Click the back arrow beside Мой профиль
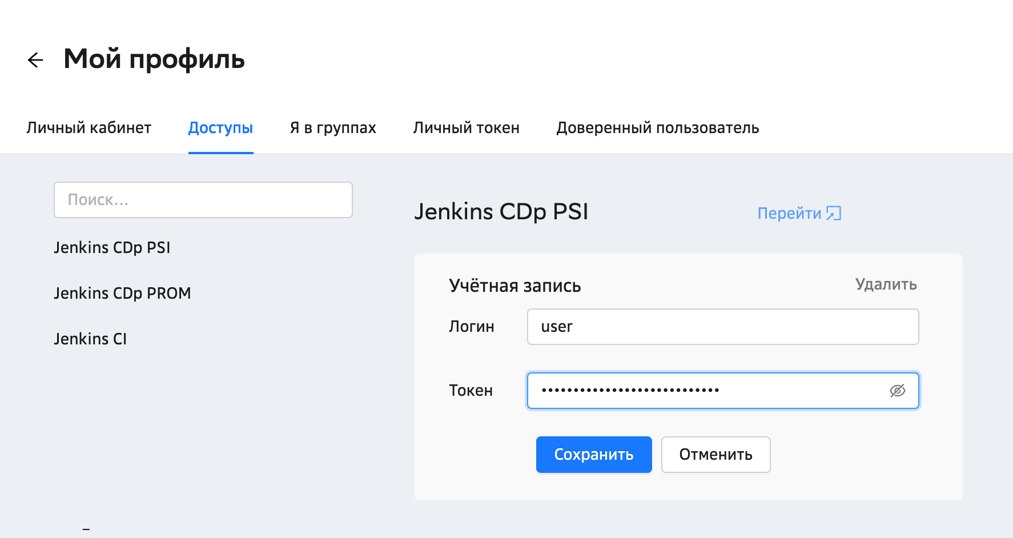1013x538 pixels. (x=35, y=60)
